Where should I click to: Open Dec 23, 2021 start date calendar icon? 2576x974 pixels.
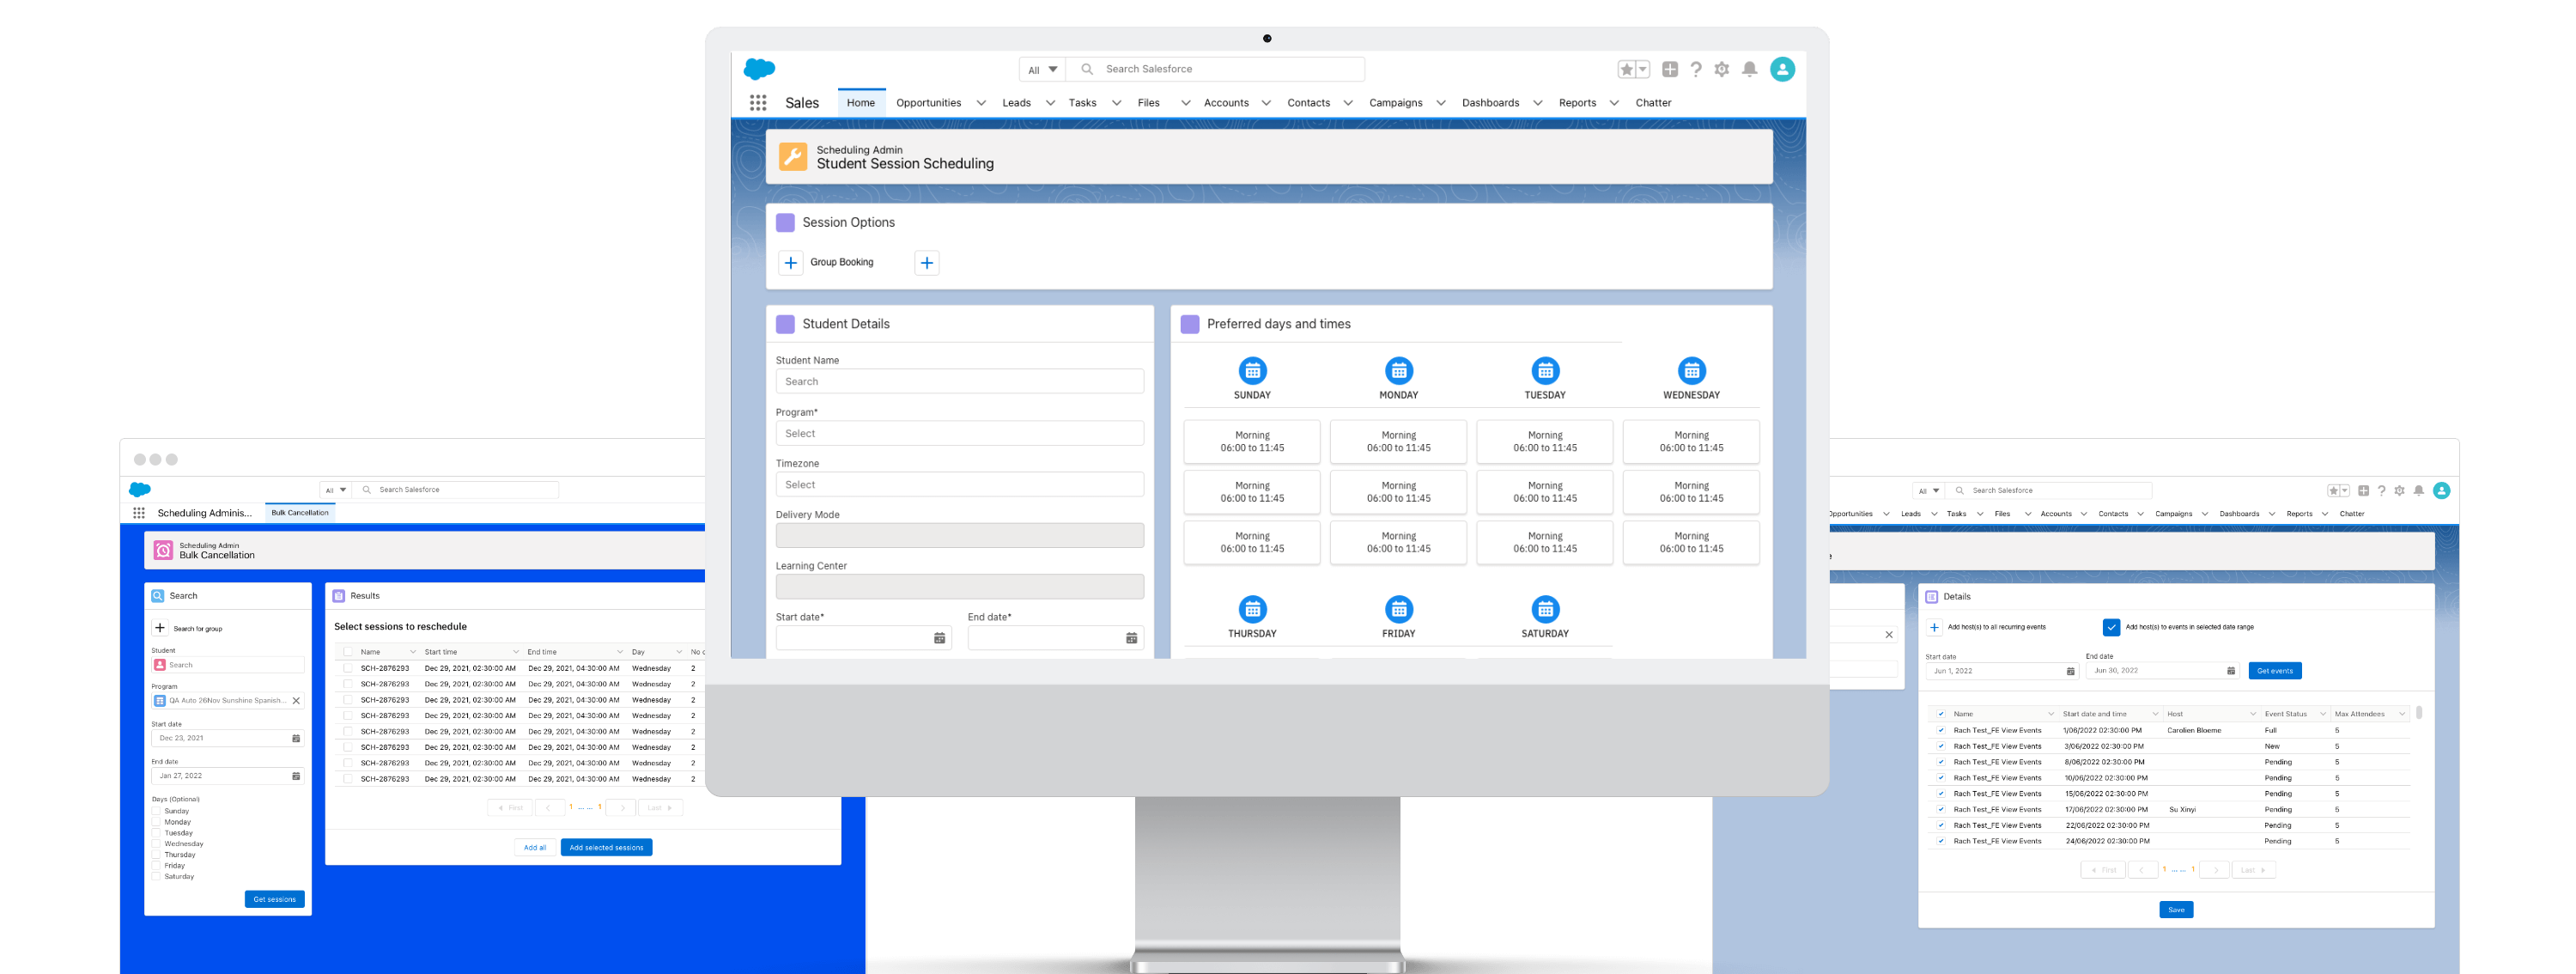296,739
